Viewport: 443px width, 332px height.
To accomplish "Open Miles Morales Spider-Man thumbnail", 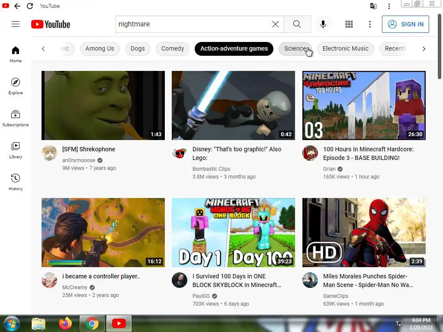I will [364, 233].
